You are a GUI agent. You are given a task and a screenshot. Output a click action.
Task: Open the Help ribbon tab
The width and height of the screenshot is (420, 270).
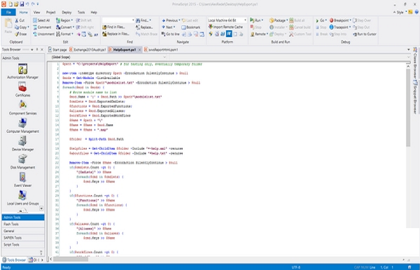click(94, 13)
